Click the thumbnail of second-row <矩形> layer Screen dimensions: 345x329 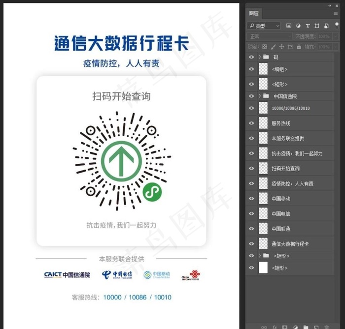click(x=263, y=84)
